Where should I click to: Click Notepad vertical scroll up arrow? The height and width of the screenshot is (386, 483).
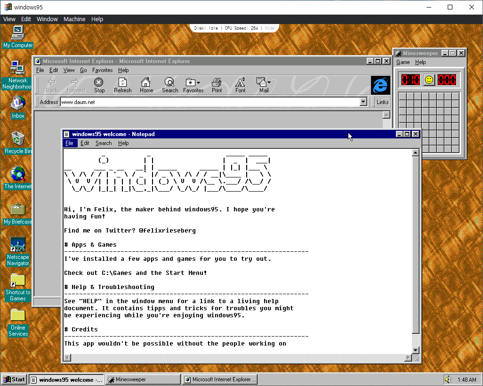(x=416, y=153)
